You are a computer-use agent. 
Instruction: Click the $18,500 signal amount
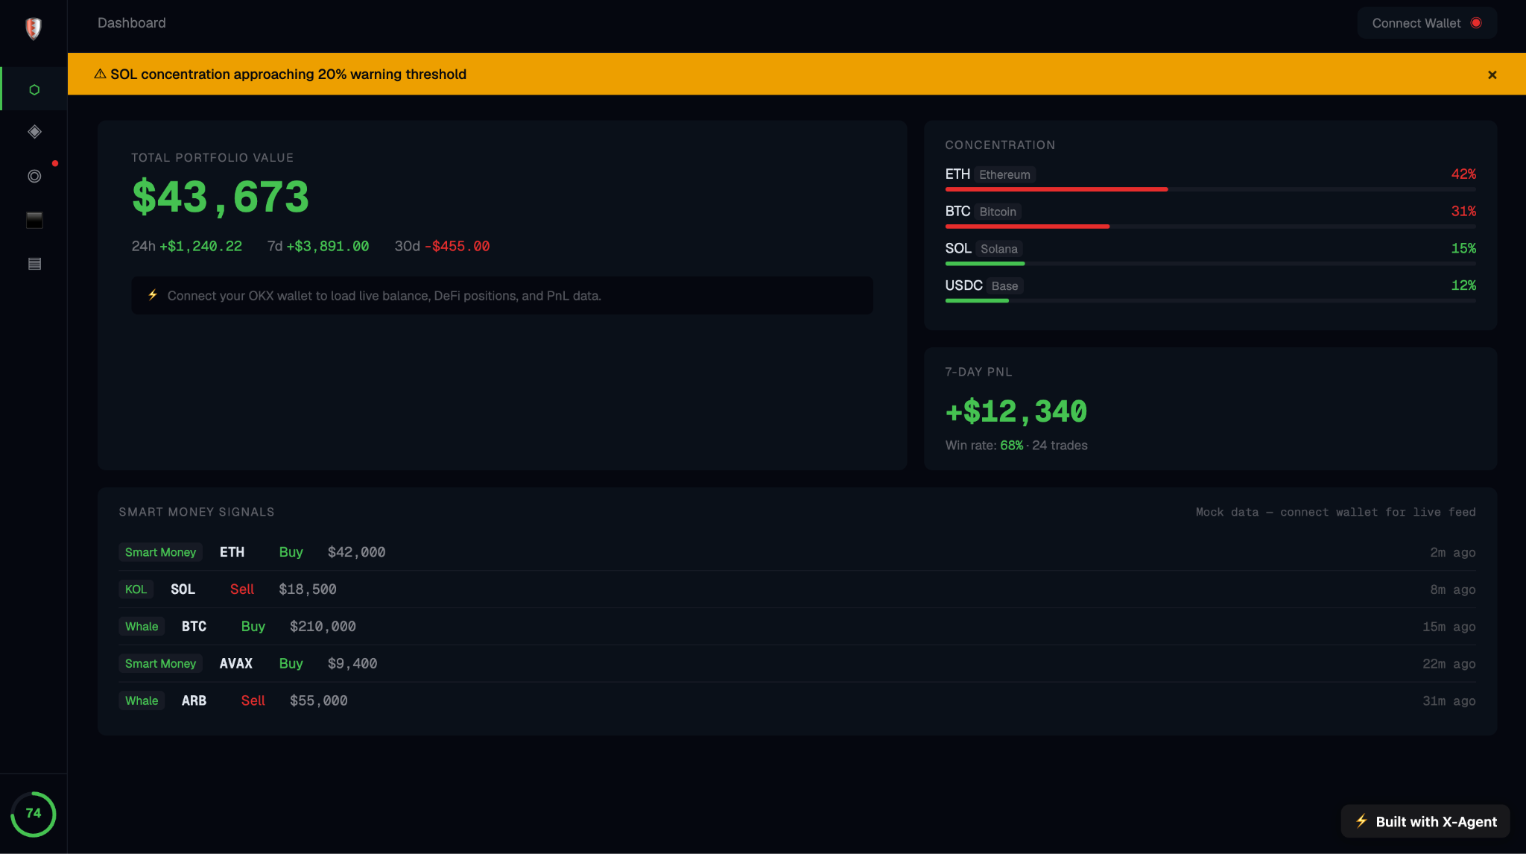click(x=308, y=589)
